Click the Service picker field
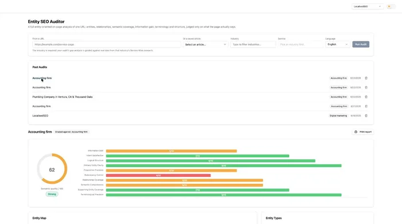402x224 pixels. coord(300,44)
